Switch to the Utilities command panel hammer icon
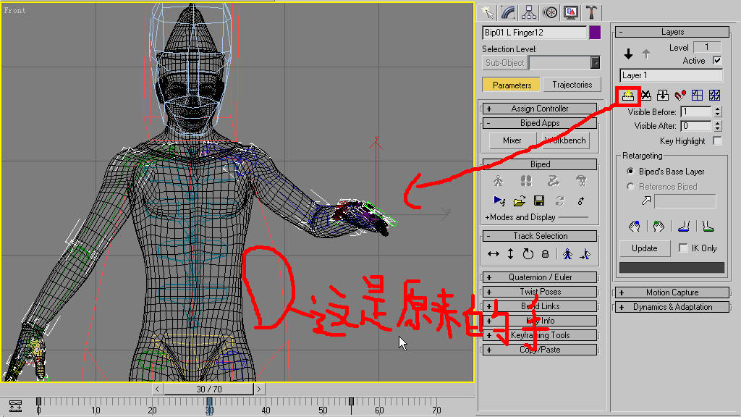Viewport: 741px width, 417px height. (591, 12)
